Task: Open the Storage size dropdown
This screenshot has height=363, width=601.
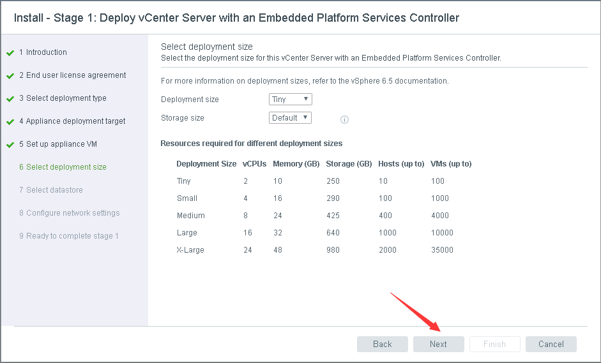Action: 290,117
